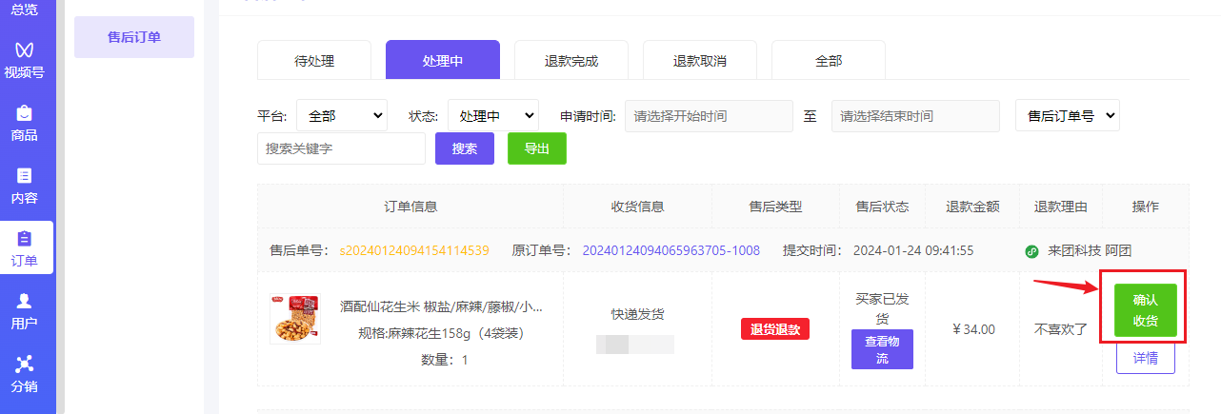Click the 买家已发货 status text
Image resolution: width=1221 pixels, height=414 pixels.
point(882,308)
